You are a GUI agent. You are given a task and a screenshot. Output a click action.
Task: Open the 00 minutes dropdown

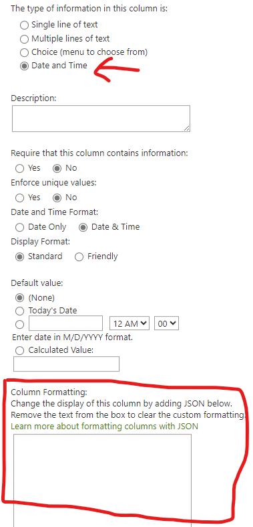point(166,323)
